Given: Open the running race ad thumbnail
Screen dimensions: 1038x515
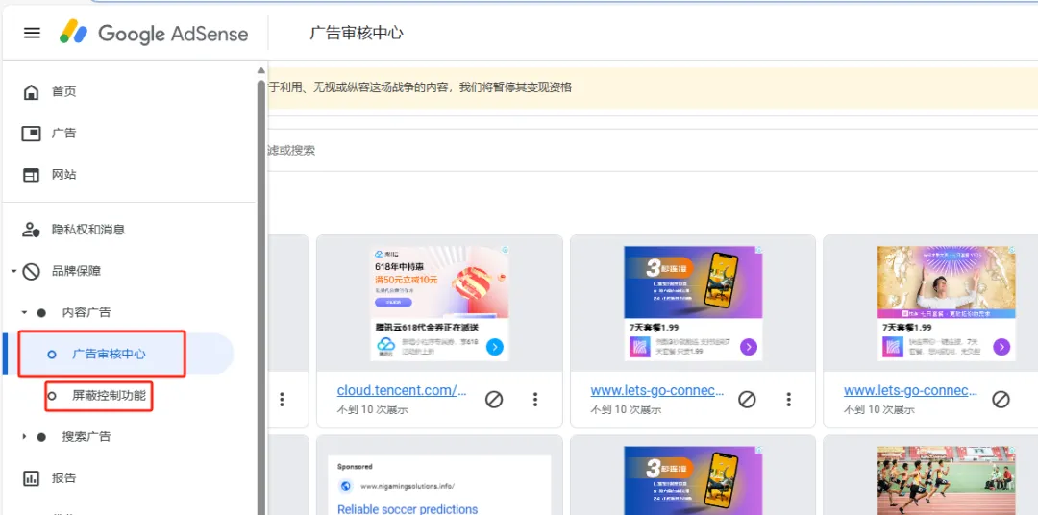Looking at the screenshot, I should (x=947, y=478).
